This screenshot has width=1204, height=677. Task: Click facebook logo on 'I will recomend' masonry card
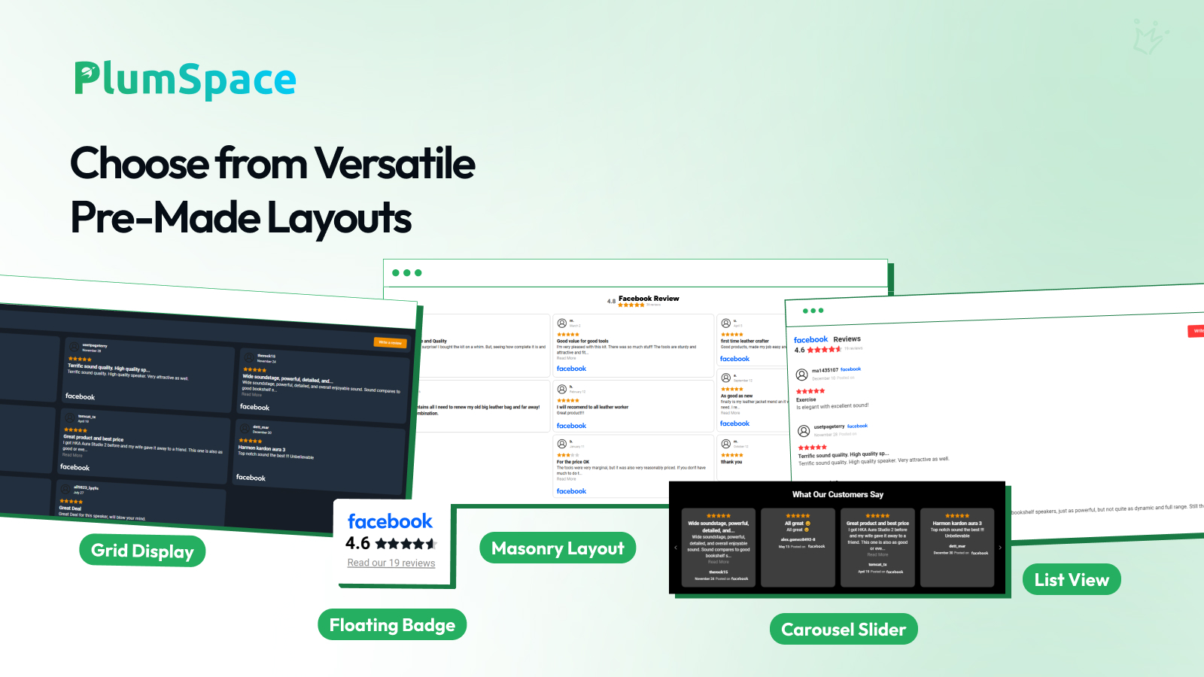[x=571, y=426]
